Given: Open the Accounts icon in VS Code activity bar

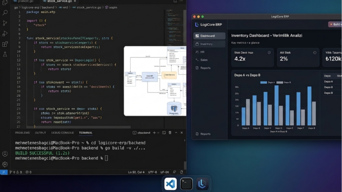Looking at the screenshot, I should 5,154.
